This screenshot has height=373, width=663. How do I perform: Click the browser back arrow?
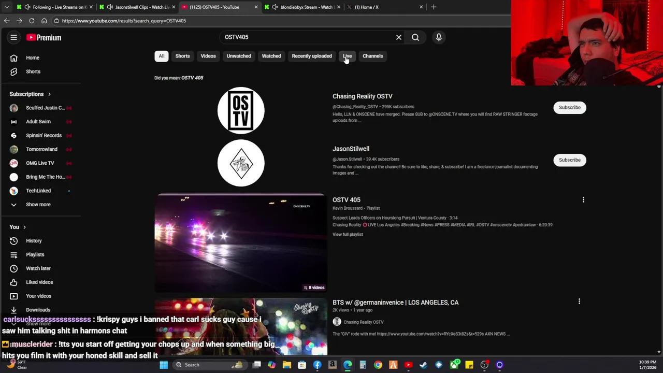pos(6,21)
